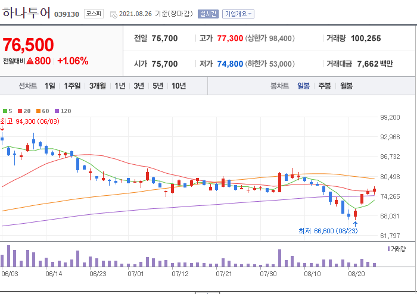Open the 기업개요 dropdown
The height and width of the screenshot is (294, 417).
(238, 14)
